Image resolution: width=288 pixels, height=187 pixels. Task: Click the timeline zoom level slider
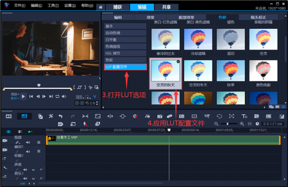(x=229, y=124)
